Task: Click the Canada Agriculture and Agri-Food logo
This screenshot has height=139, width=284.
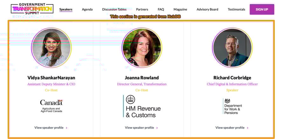Action: tap(51, 106)
